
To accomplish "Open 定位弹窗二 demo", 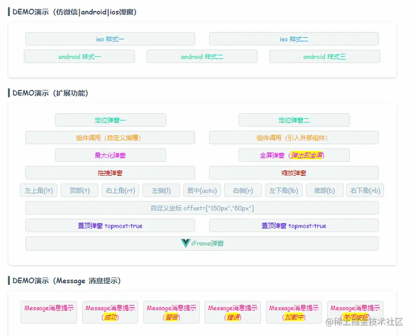I will (294, 120).
